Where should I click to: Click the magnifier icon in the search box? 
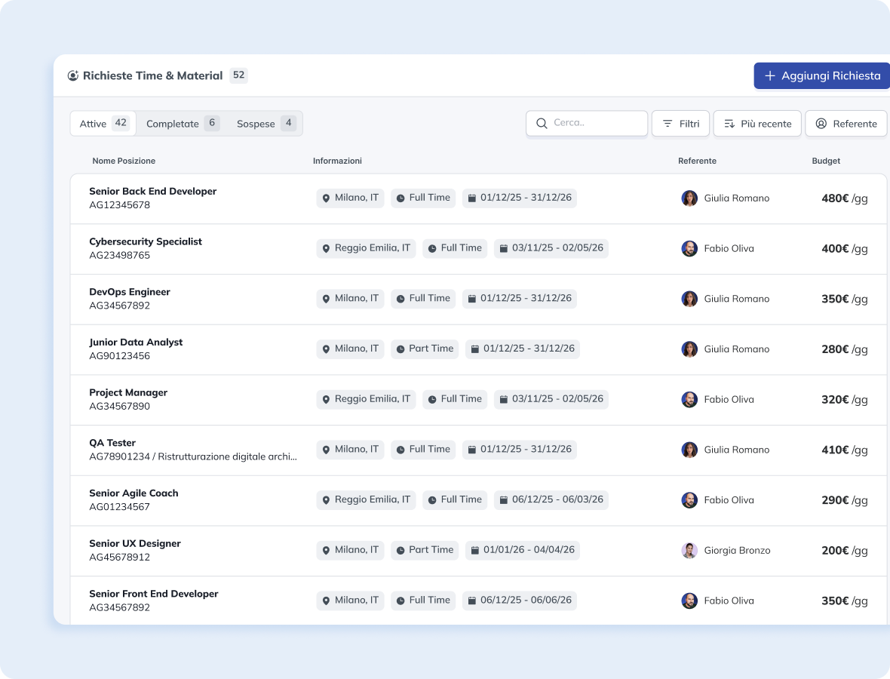point(542,123)
